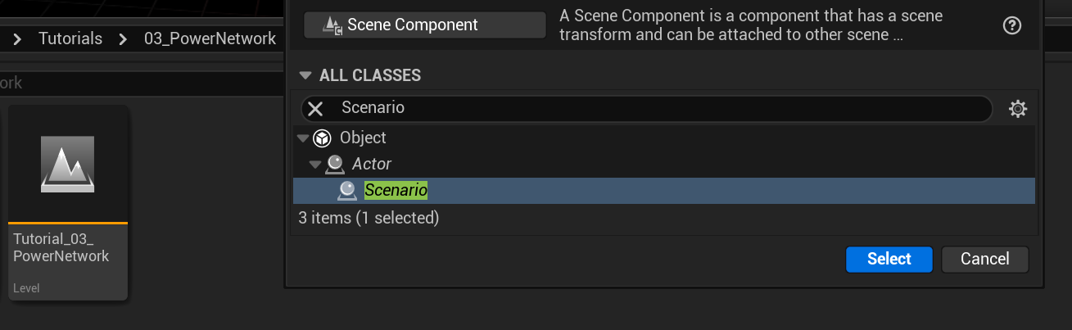
Task: Collapse the Actor tree node arrow
Action: pyautogui.click(x=315, y=164)
